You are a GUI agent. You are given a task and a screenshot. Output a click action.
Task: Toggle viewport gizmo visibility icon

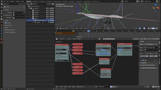[x=140, y=28]
